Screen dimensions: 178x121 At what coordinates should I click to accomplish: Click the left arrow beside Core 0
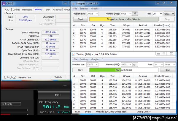coord(58,112)
